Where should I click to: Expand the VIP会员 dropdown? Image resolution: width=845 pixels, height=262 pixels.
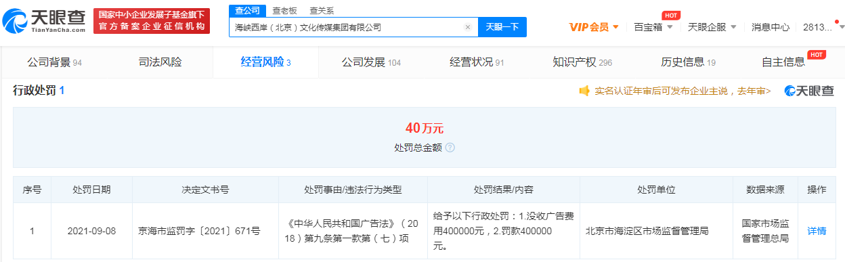coord(594,27)
